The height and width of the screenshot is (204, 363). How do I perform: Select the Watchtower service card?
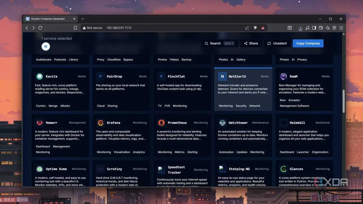(243, 135)
